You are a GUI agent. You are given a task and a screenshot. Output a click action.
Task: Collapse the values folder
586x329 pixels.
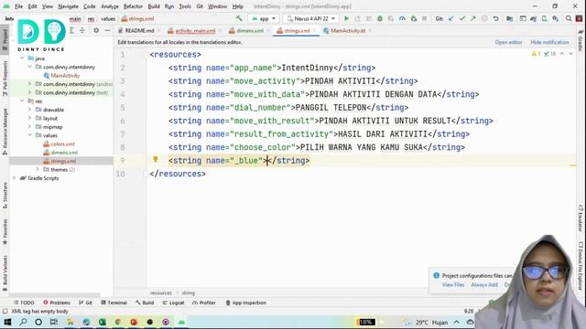pos(30,135)
